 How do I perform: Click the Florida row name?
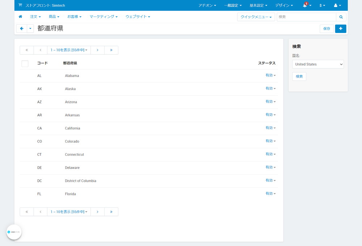71,194
